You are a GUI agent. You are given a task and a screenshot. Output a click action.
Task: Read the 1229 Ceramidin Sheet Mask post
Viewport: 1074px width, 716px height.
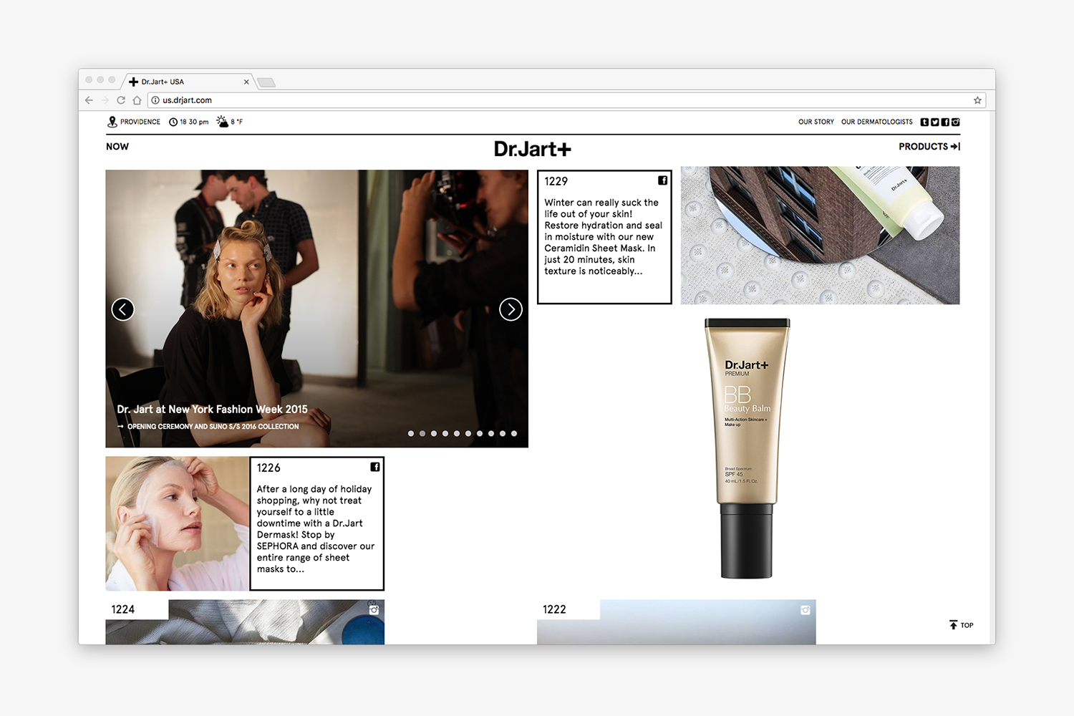coord(604,237)
